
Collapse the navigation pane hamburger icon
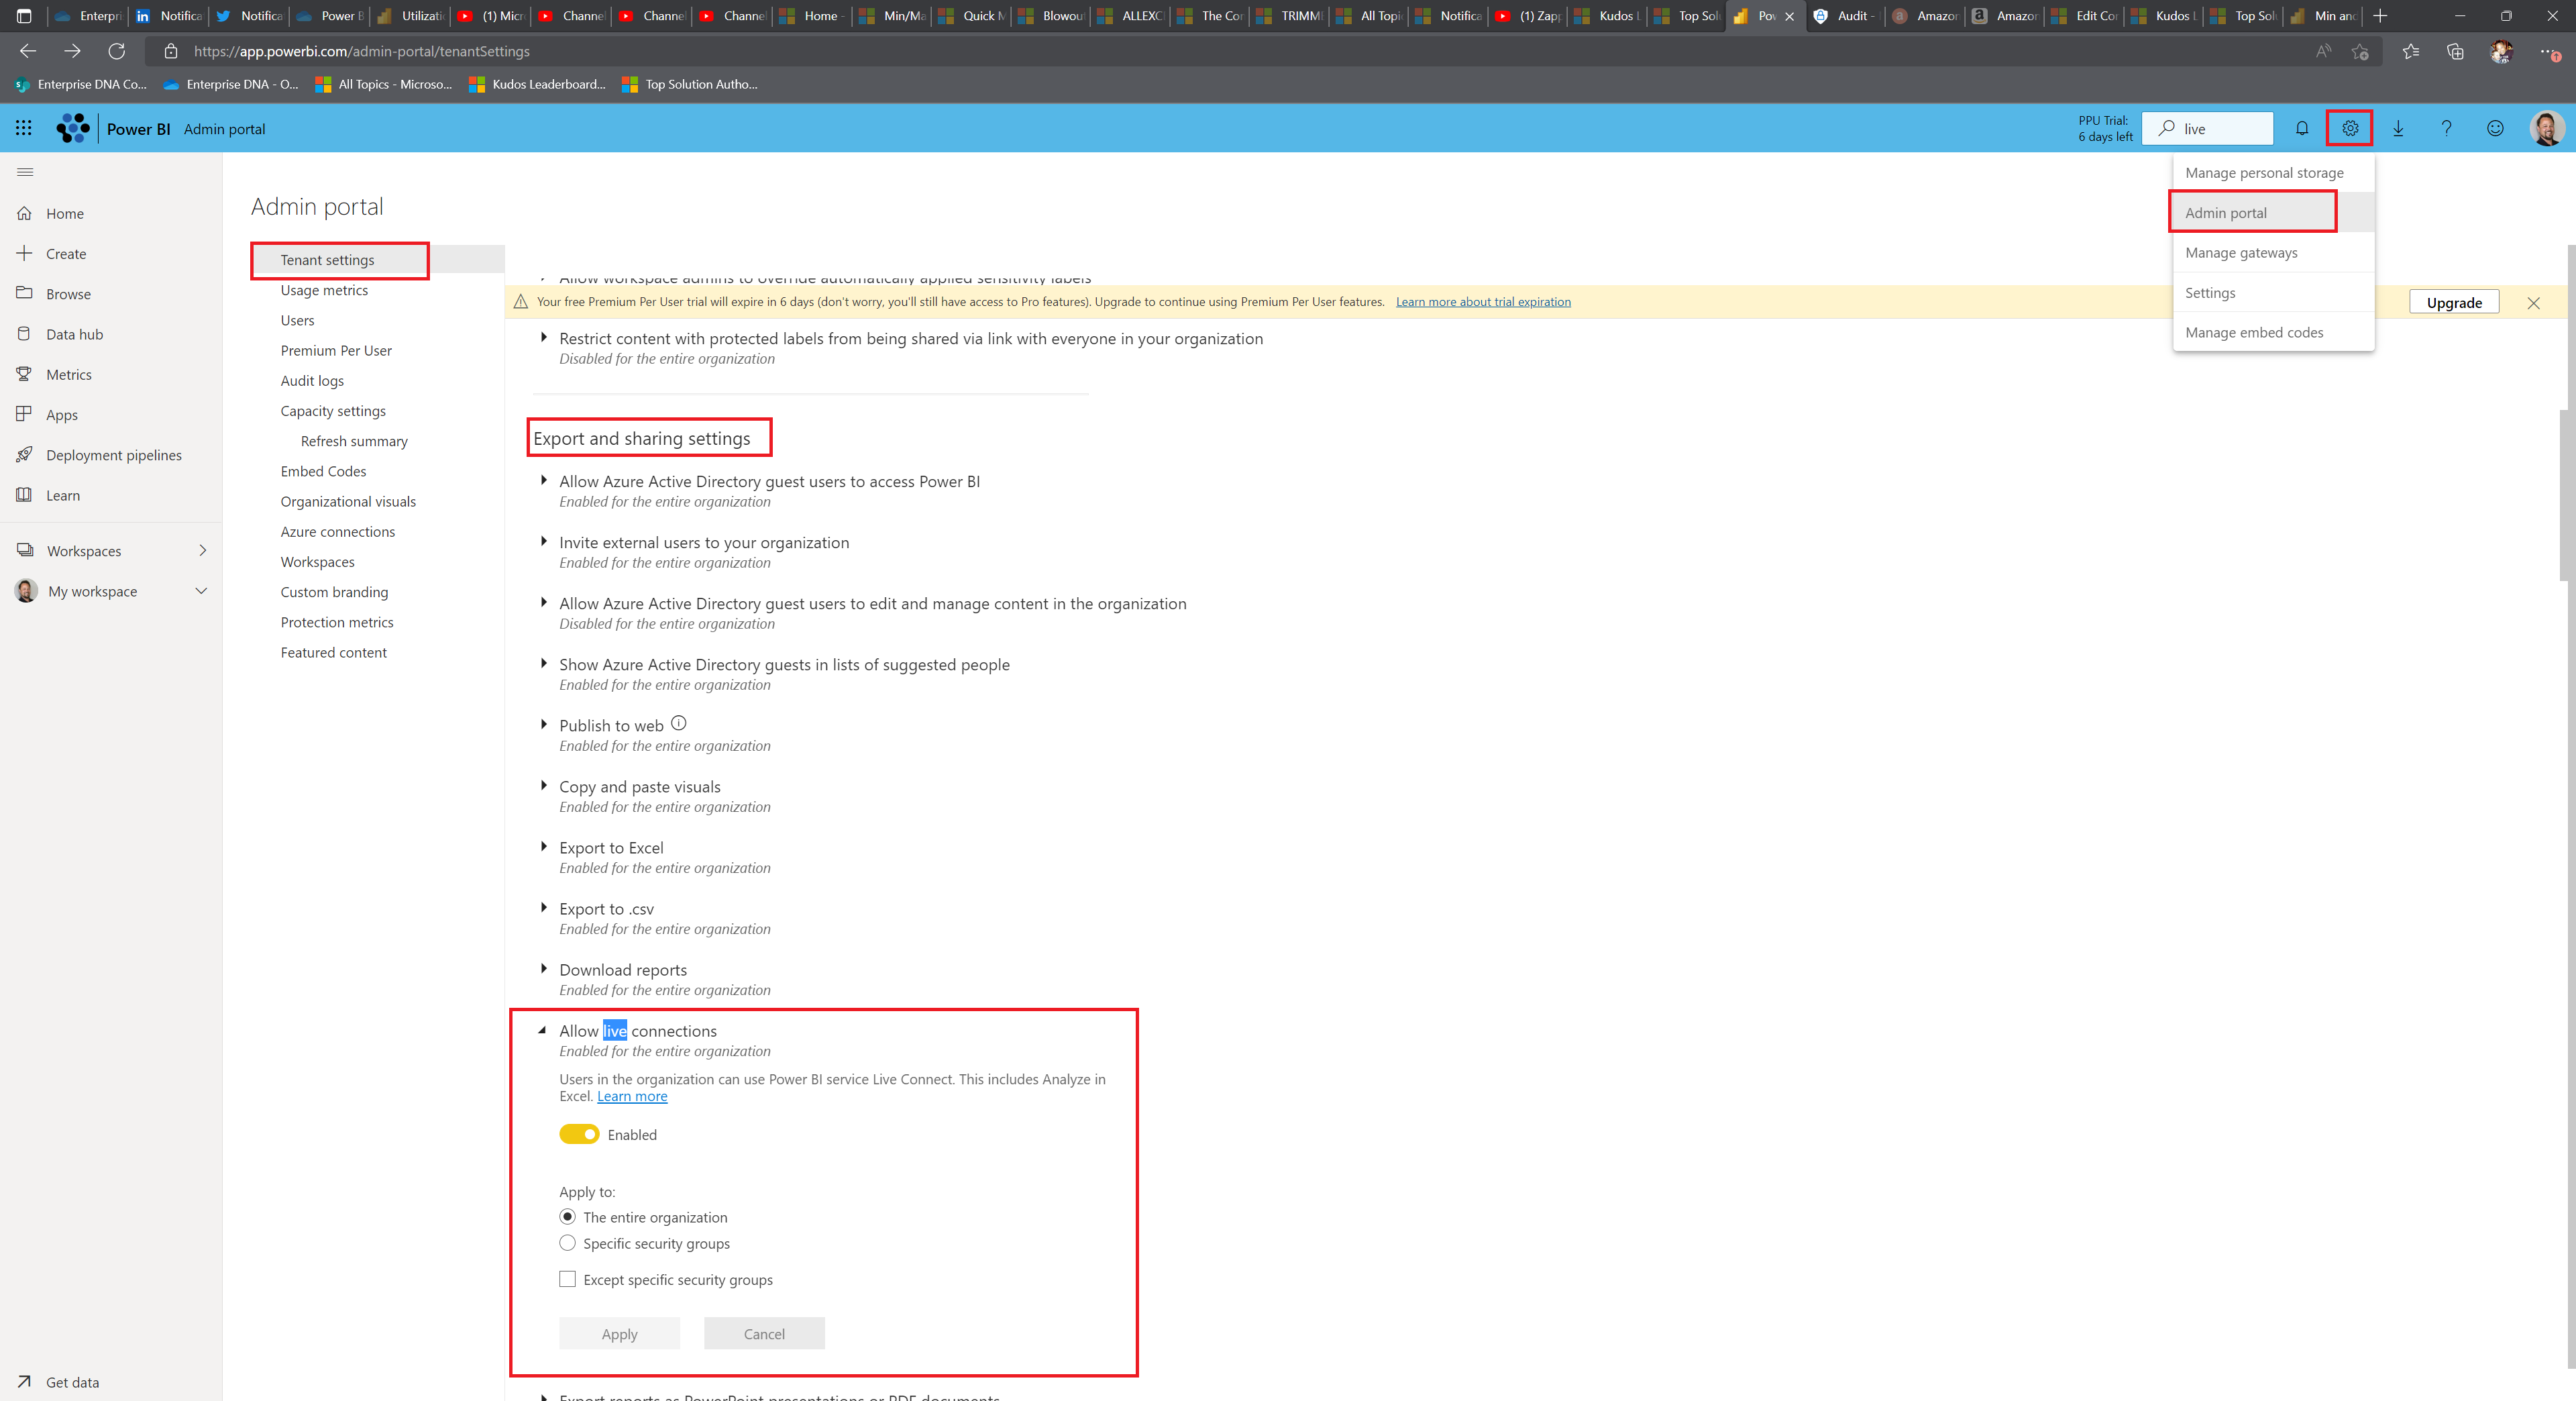tap(25, 172)
